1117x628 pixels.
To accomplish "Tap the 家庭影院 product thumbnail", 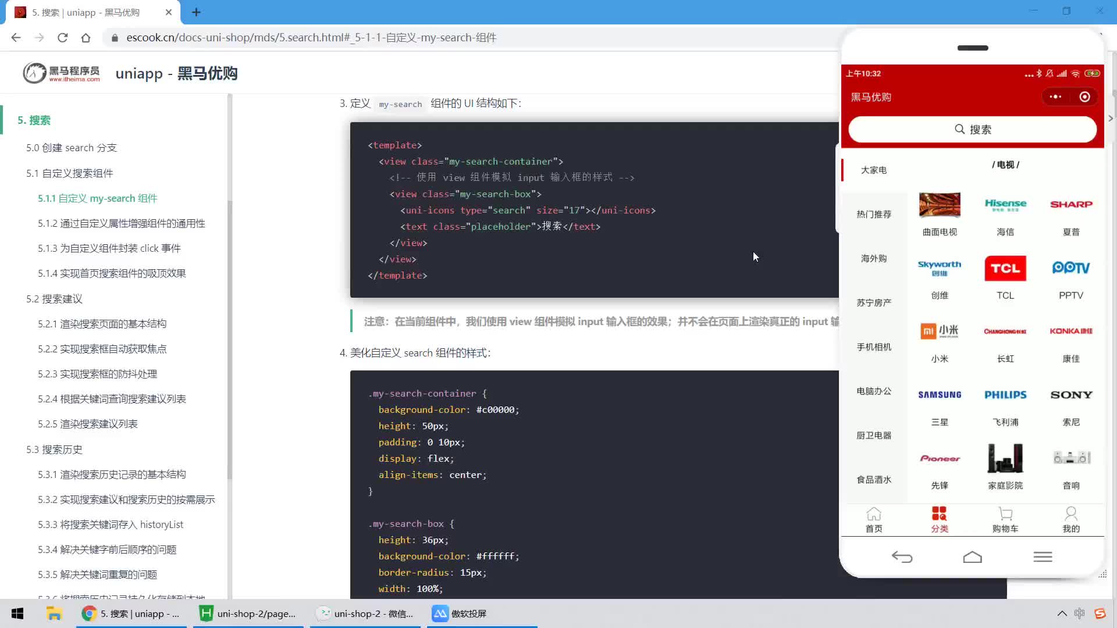I will click(x=1005, y=458).
